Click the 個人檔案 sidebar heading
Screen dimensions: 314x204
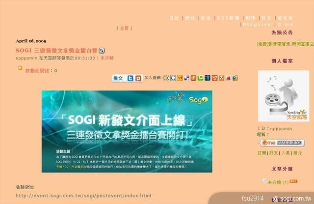282,61
